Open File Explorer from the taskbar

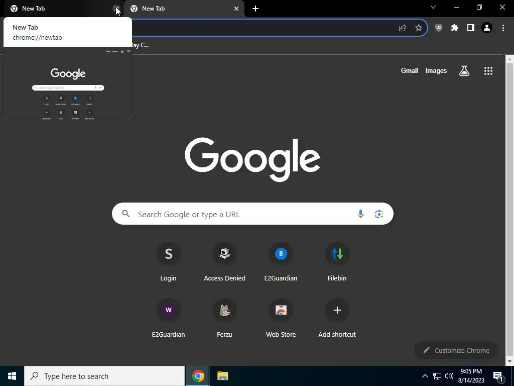[x=222, y=376]
